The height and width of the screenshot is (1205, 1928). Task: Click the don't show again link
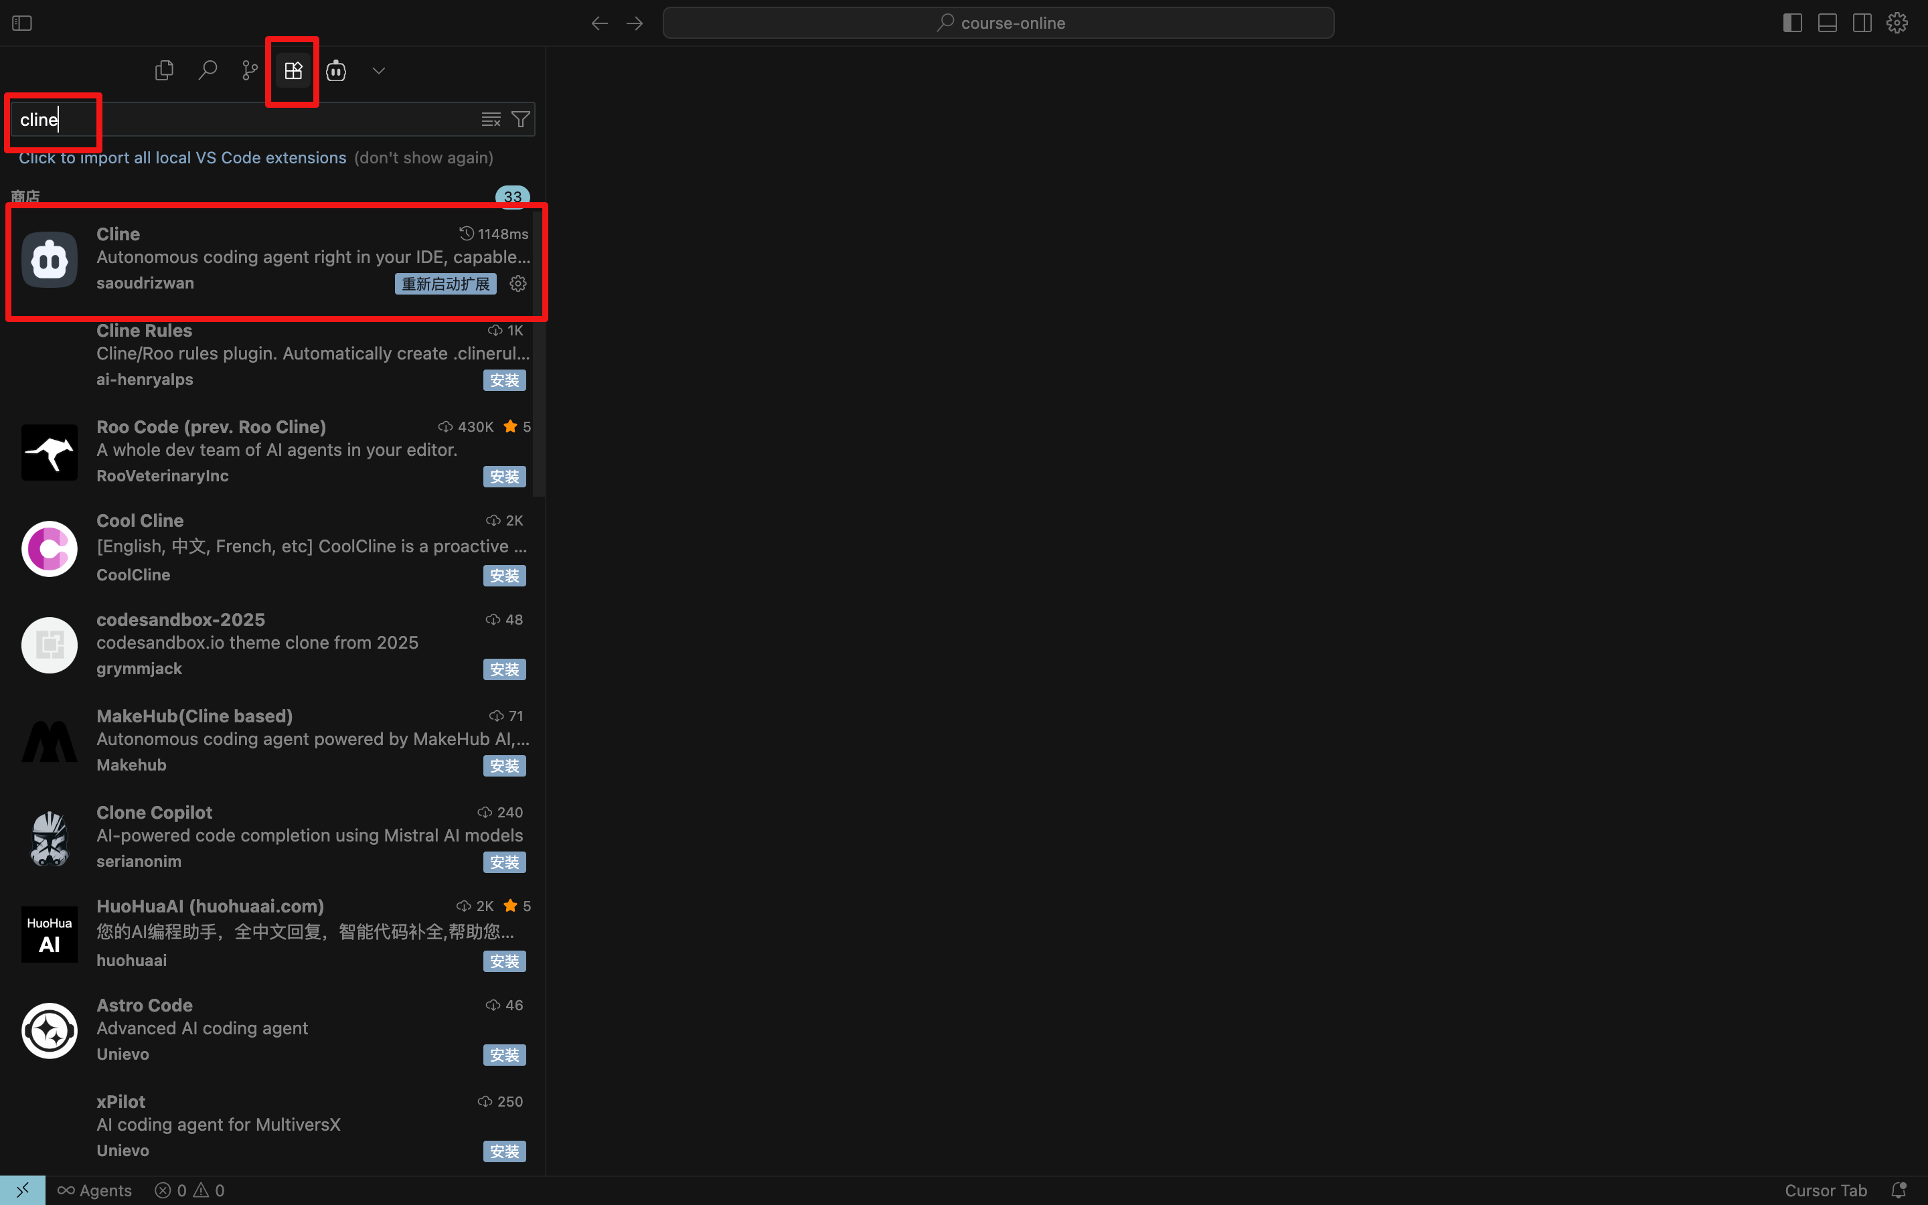coord(424,158)
